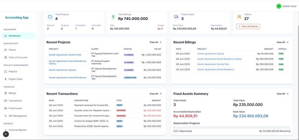Click the Projects folder icon in sidebar
Viewport: 299px width, 140px height.
point(6,72)
